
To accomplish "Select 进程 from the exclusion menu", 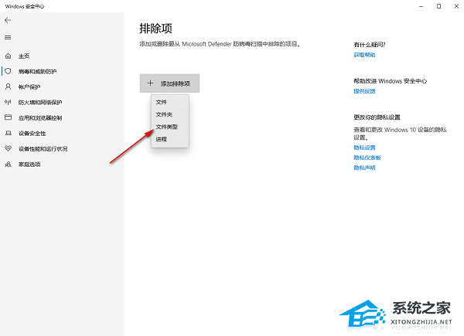I will pos(170,139).
